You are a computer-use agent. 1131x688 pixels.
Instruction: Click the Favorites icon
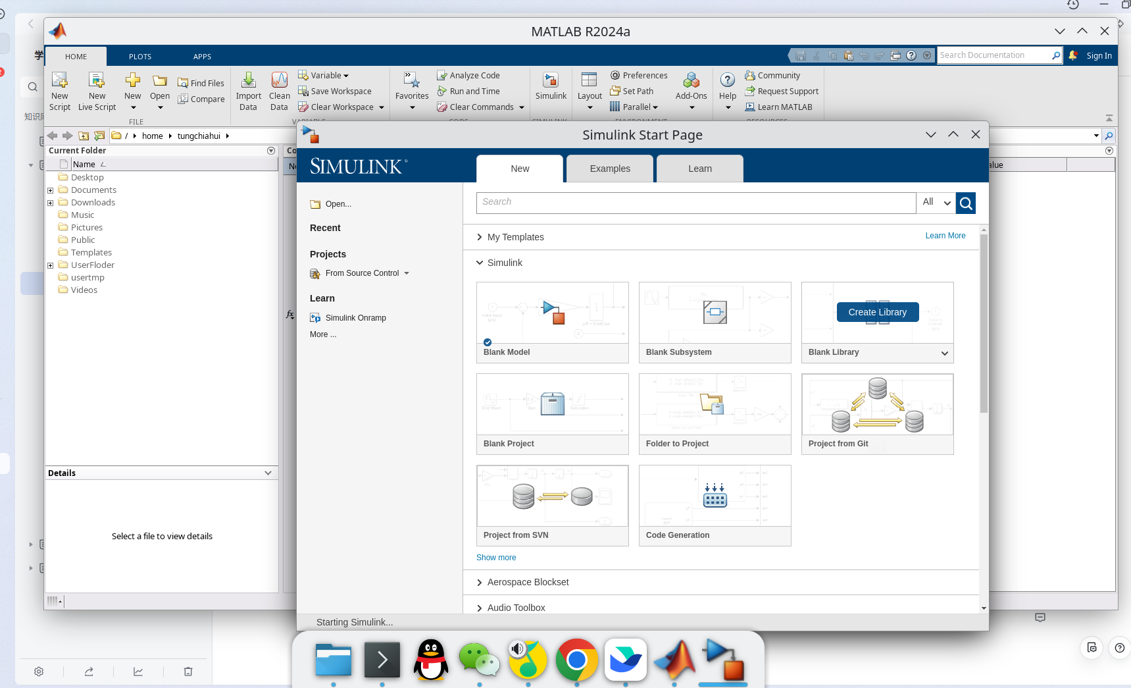[x=412, y=80]
